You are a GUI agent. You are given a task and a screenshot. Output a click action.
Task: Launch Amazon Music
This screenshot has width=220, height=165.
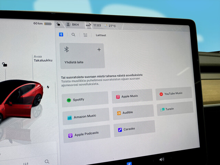(x=86, y=117)
